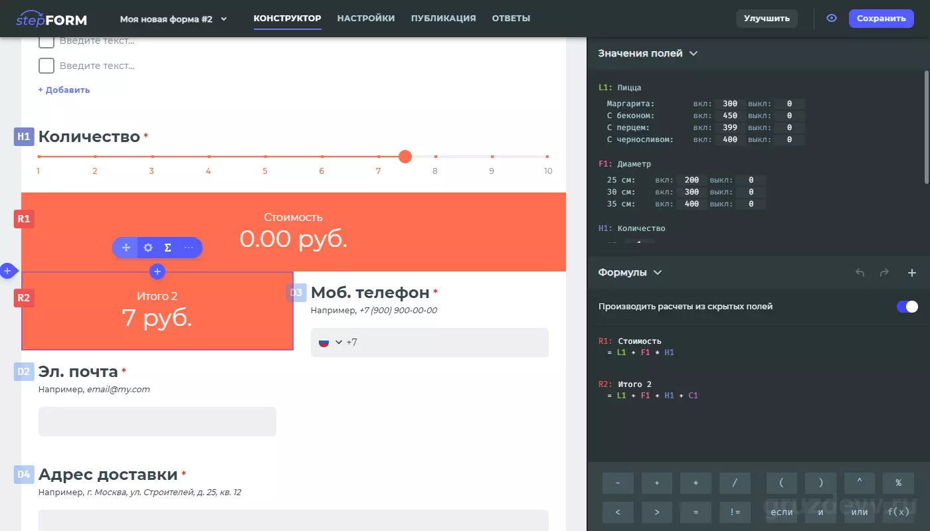930x531 pixels.
Task: Select the Стоимость 0.00 руб. result block
Action: pos(294,232)
